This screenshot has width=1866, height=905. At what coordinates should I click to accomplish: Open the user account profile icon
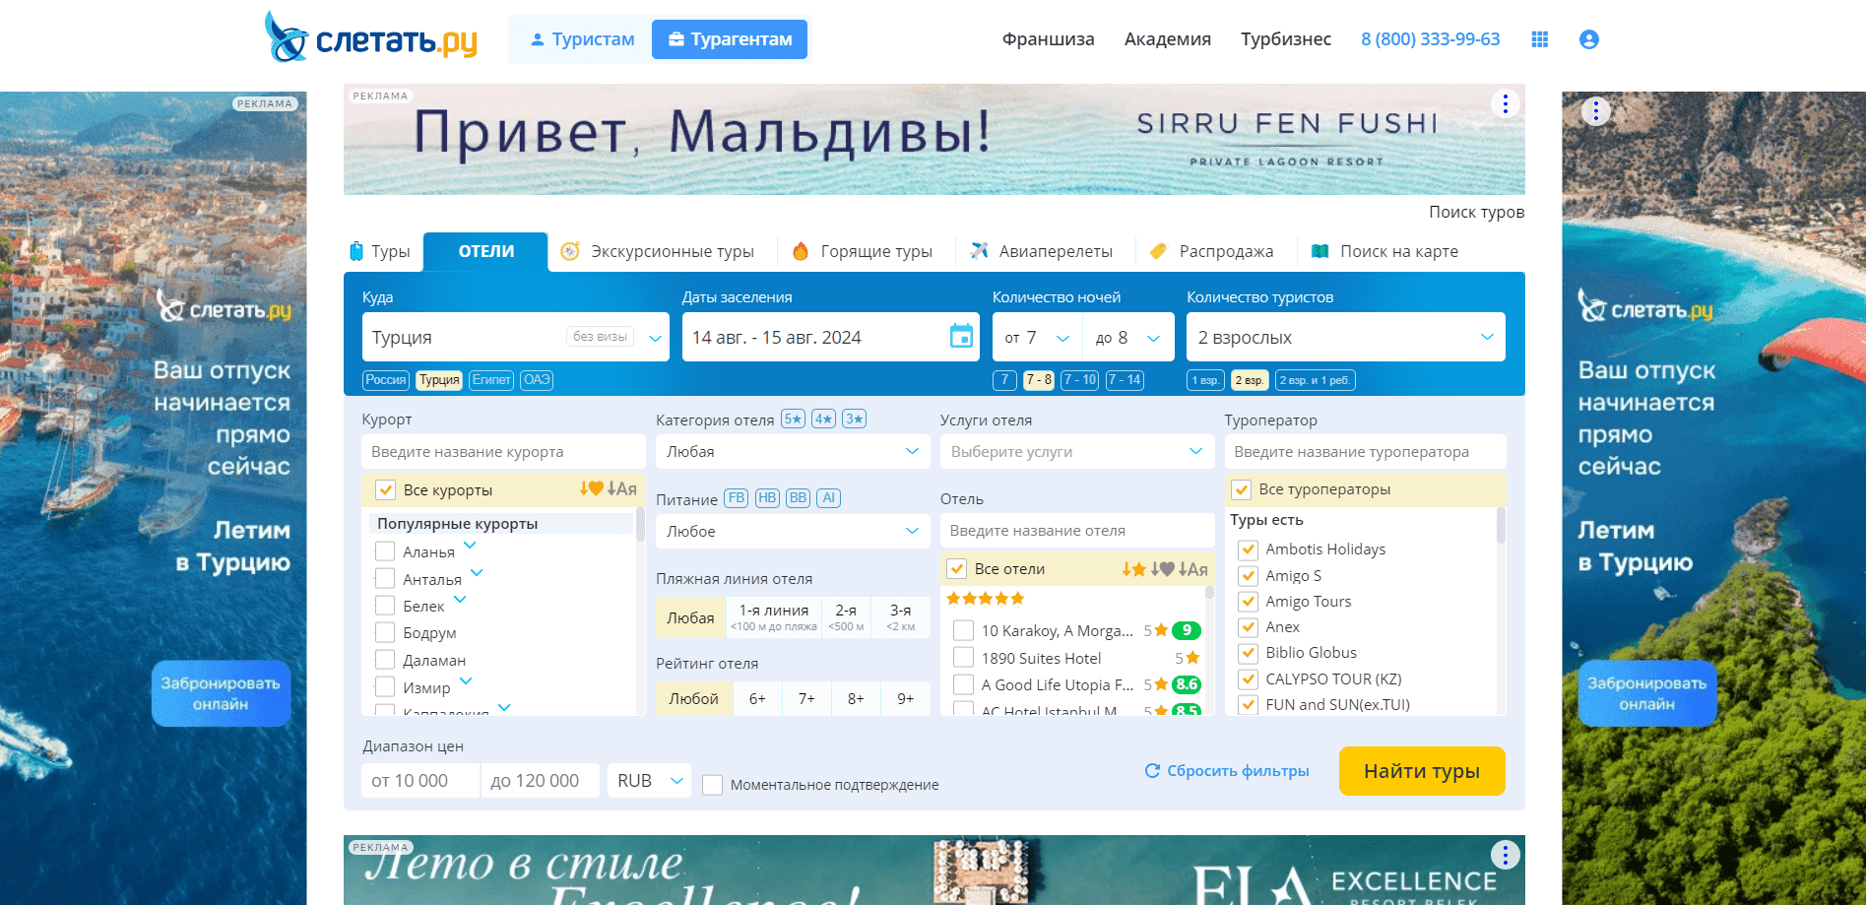tap(1588, 39)
